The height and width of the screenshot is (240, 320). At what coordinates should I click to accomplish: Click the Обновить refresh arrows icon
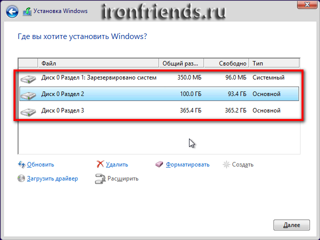pyautogui.click(x=21, y=164)
